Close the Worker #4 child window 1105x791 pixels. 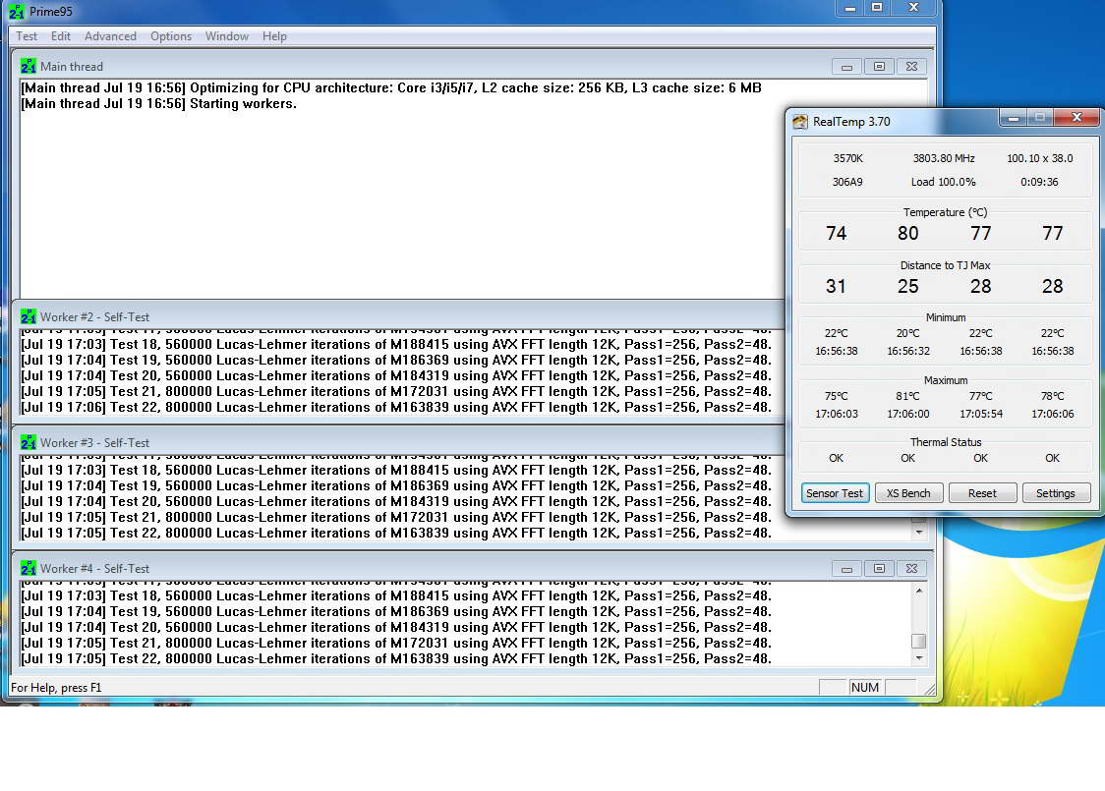[912, 569]
